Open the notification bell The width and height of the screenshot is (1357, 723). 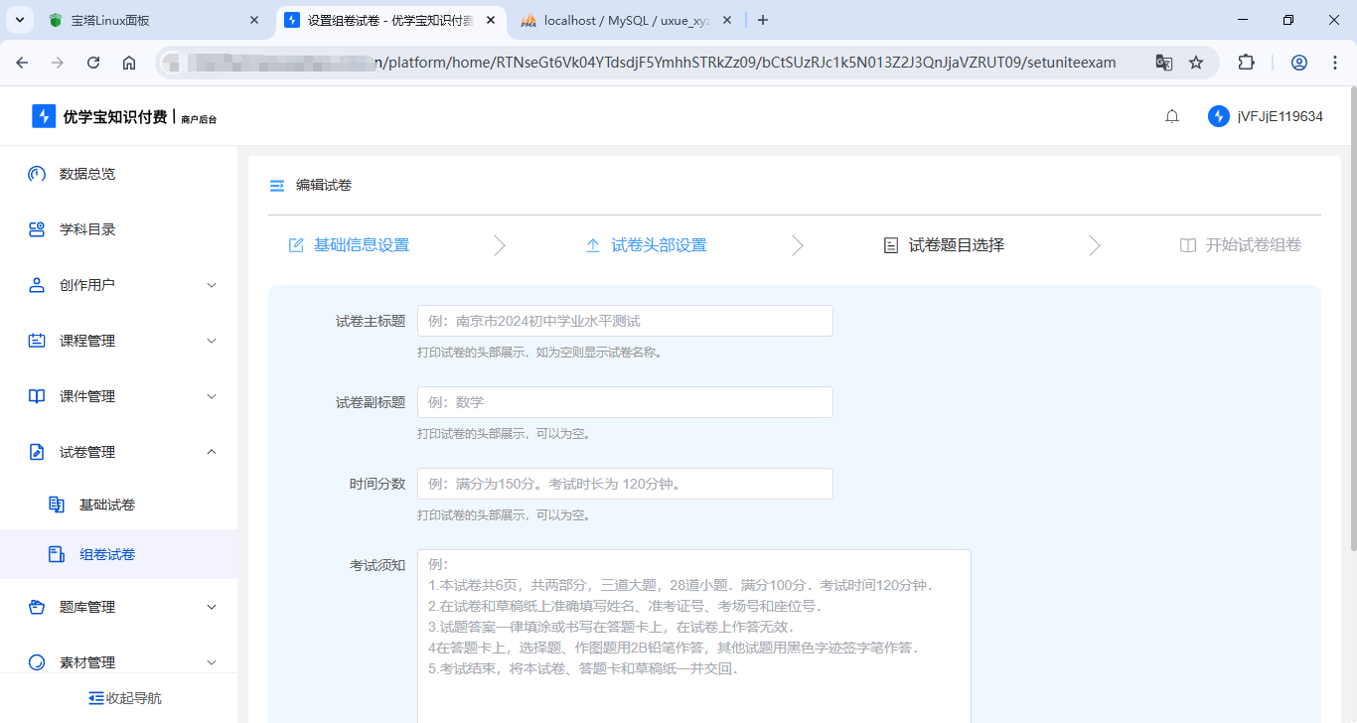pyautogui.click(x=1171, y=115)
